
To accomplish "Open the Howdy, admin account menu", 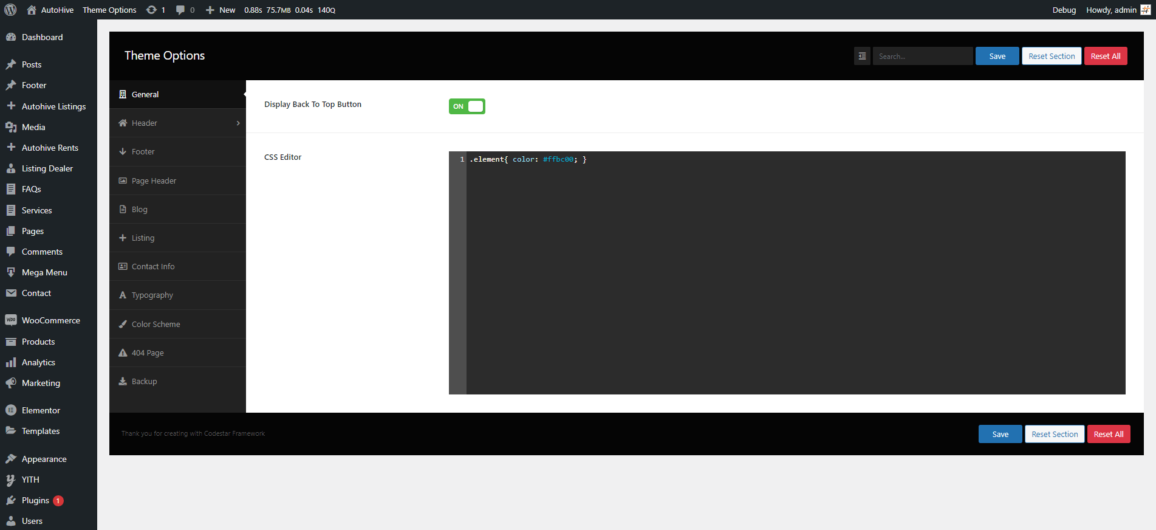I will (1111, 10).
